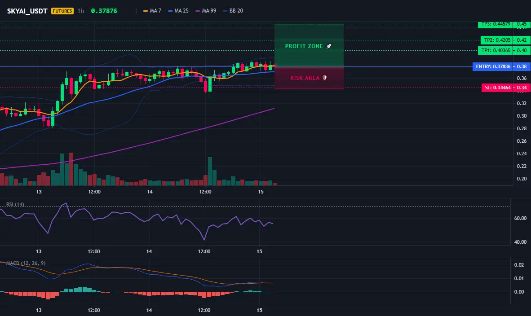Toggle the MA 99 legend indicator
The width and height of the screenshot is (531, 316).
coord(206,11)
